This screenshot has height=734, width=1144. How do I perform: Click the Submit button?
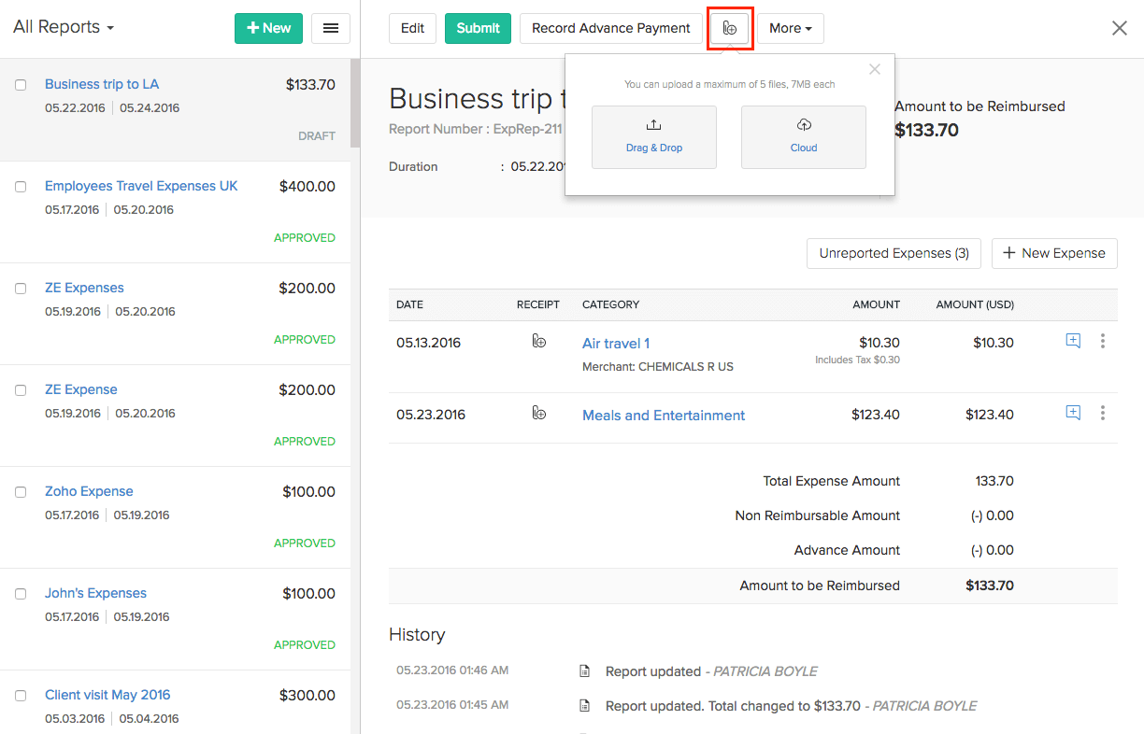tap(478, 28)
